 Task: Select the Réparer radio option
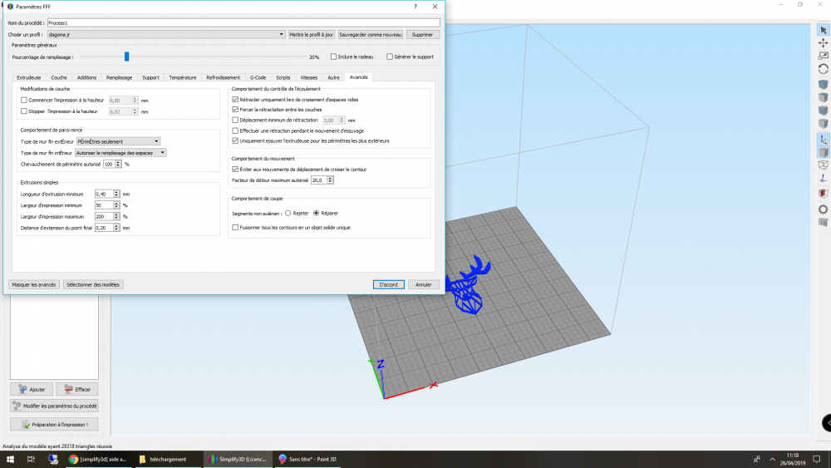coord(317,213)
